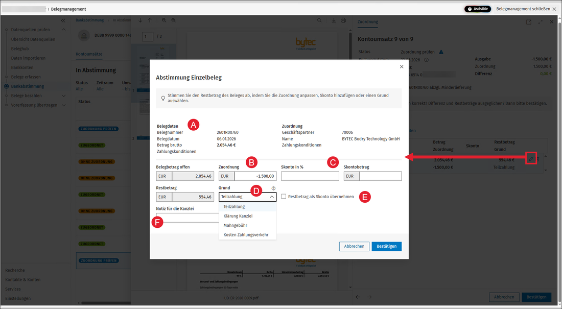Open the Zuordnung tab
This screenshot has height=309, width=562.
point(368,22)
